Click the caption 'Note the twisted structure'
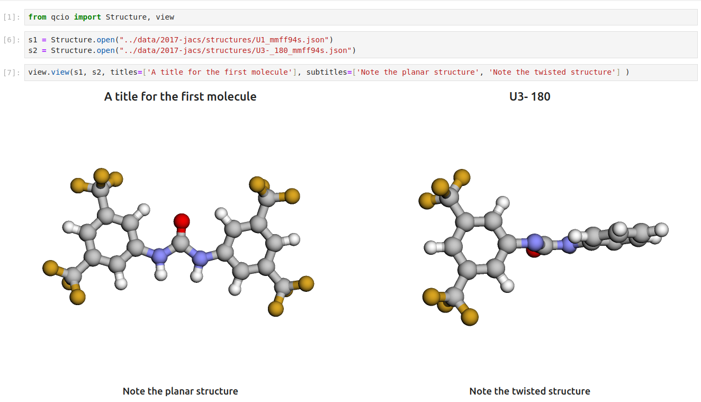701x402 pixels. pos(529,391)
